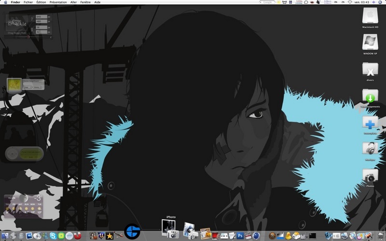386x241 pixels.
Task: Launch the gold star game icon
Action: [x=110, y=236]
